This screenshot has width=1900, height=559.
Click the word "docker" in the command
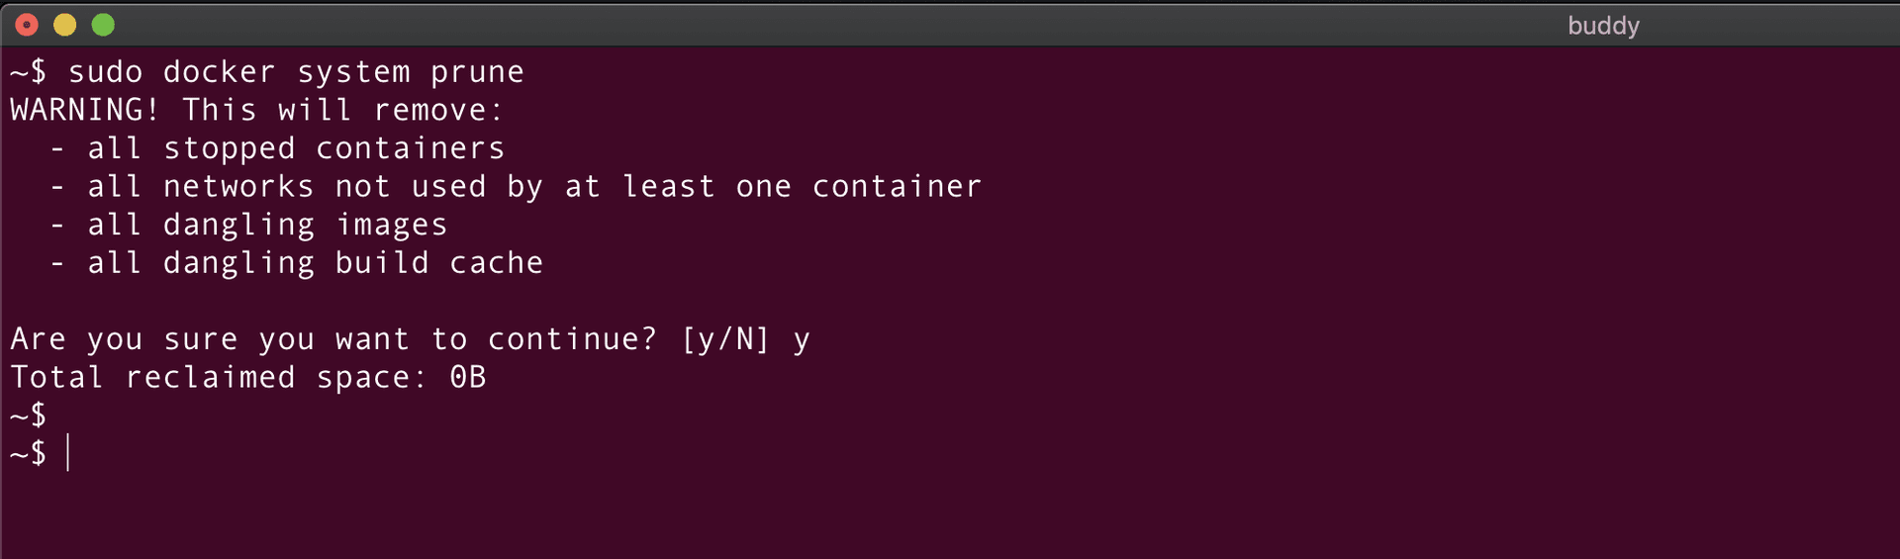[219, 72]
